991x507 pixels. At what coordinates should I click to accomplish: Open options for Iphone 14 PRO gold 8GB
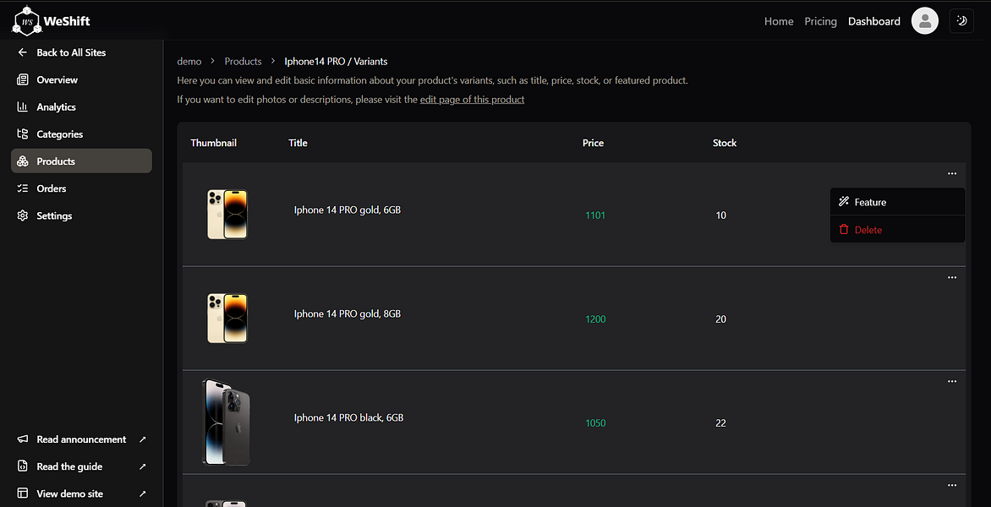[952, 277]
